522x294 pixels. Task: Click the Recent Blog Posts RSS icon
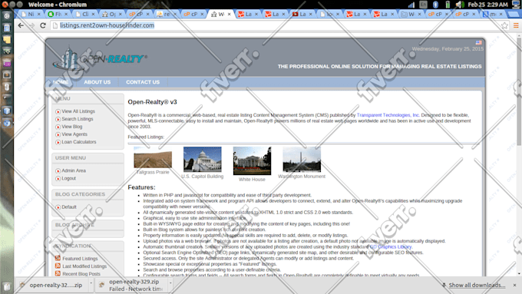[x=58, y=273]
